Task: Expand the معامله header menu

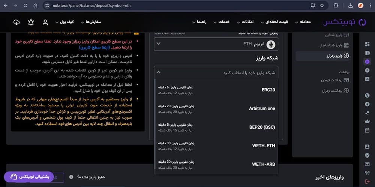Action: click(x=303, y=22)
